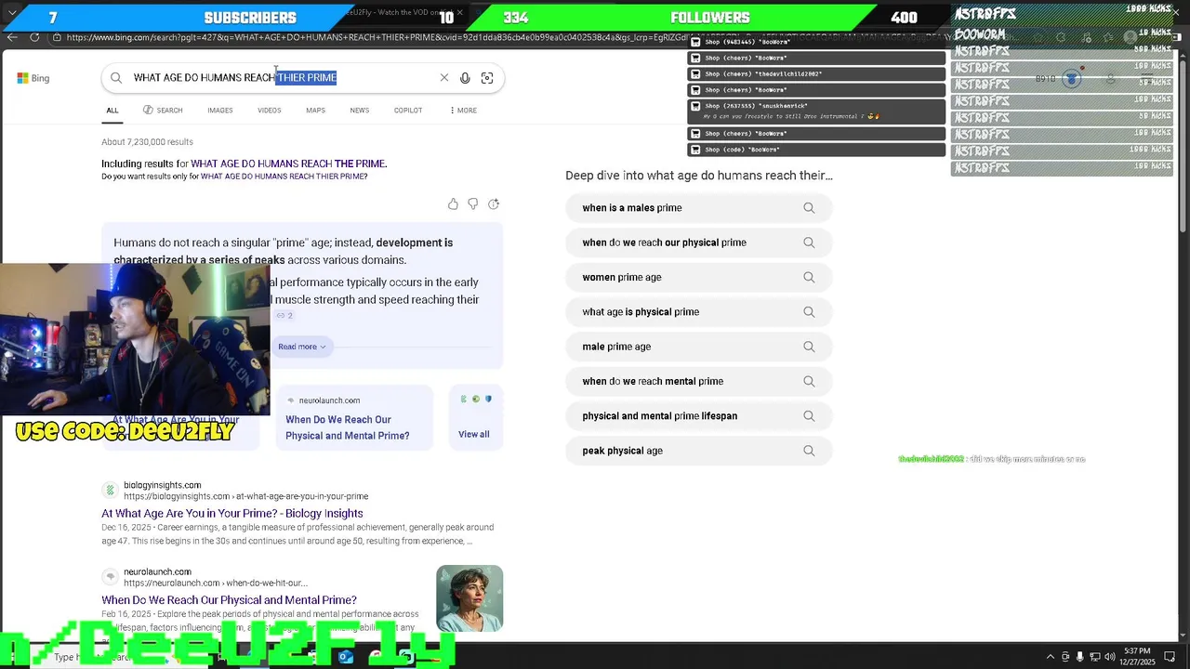Reload the page with the refresh icon
Viewport: 1190px width, 669px height.
(34, 37)
